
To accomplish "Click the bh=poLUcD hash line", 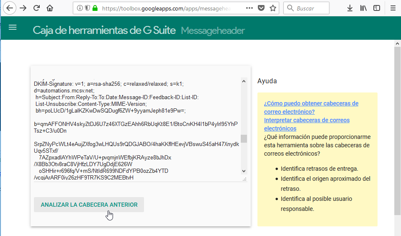I will click(111, 111).
